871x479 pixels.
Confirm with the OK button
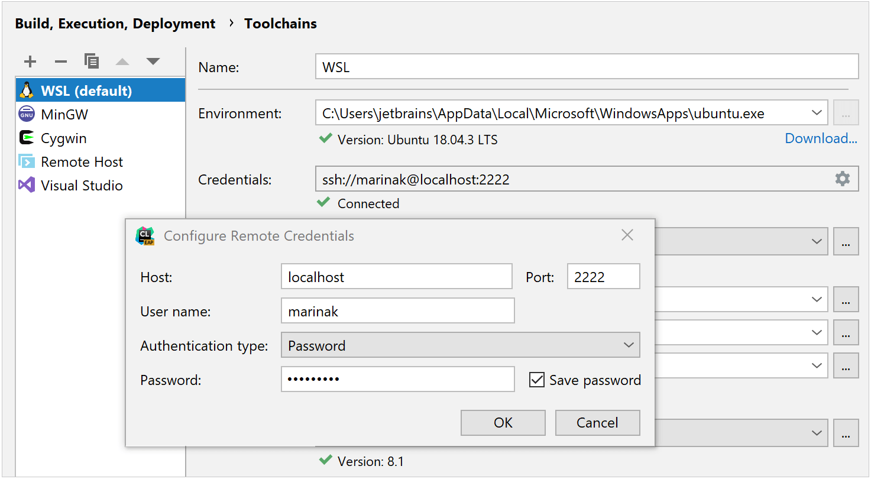point(503,422)
